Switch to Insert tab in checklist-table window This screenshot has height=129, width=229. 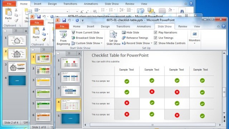point(91,26)
